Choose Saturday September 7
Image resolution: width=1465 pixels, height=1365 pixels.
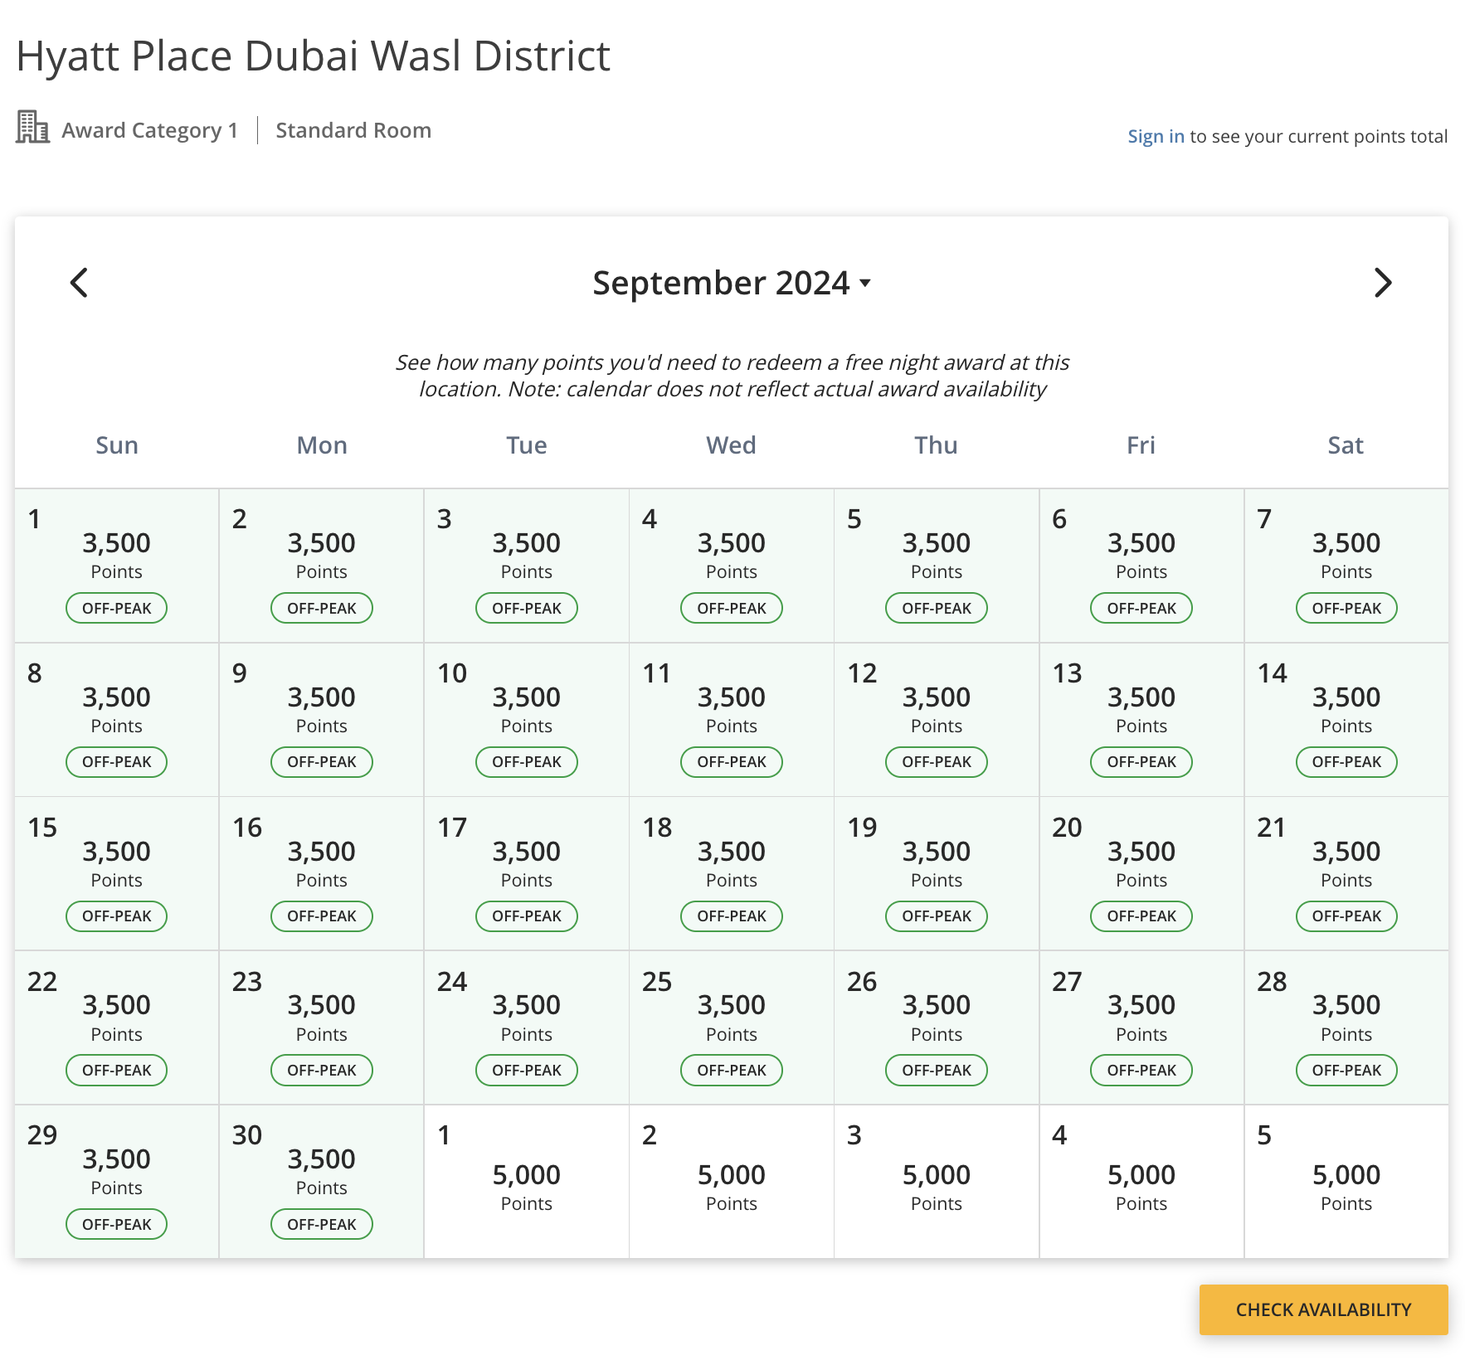1346,566
